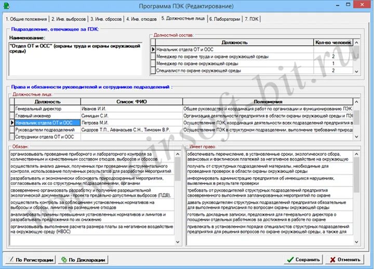Select row marker for Менеджер по охране окружающей среды
The image size is (374, 269).
153,63
